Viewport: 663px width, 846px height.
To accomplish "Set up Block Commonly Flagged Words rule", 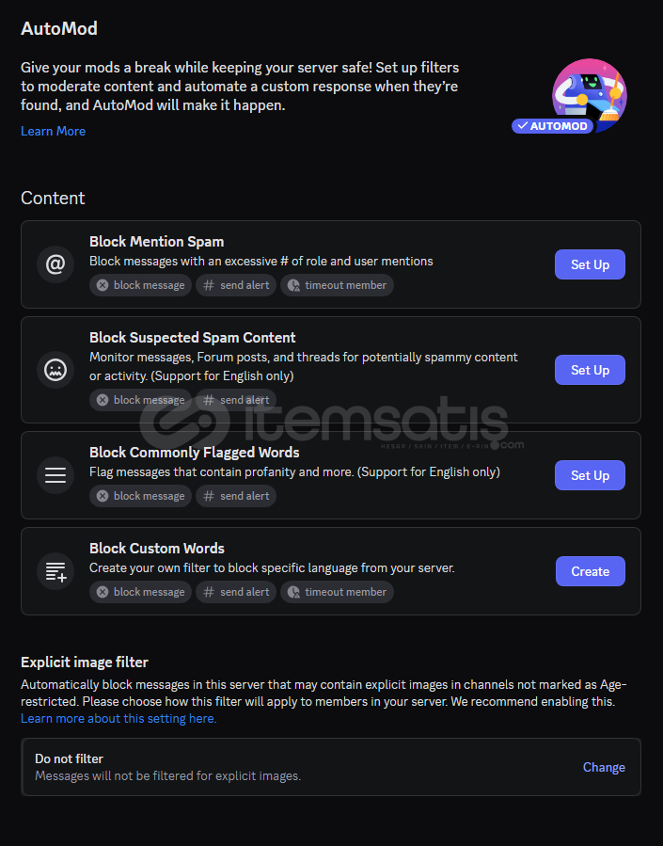I will [590, 475].
